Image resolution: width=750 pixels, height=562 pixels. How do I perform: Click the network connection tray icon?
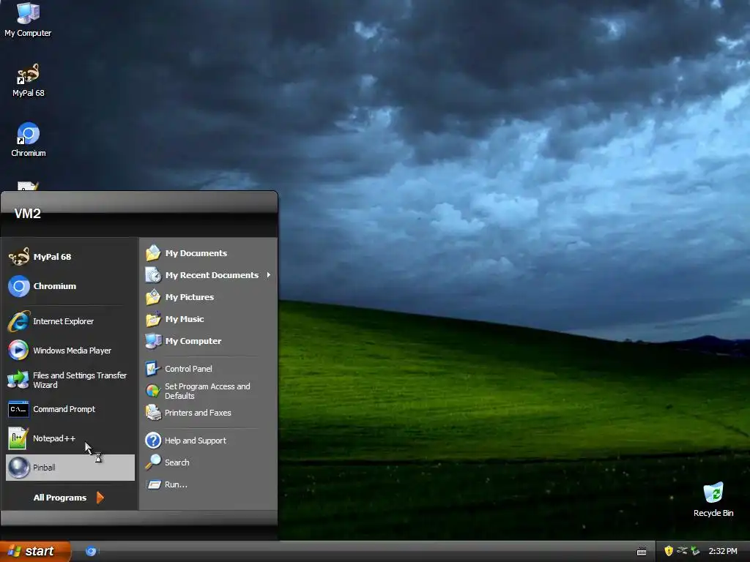(x=682, y=551)
